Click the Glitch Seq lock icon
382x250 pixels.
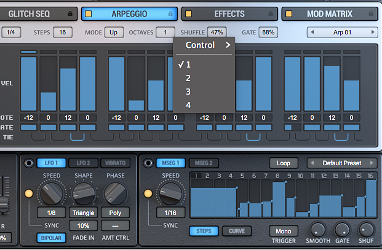(x=70, y=14)
